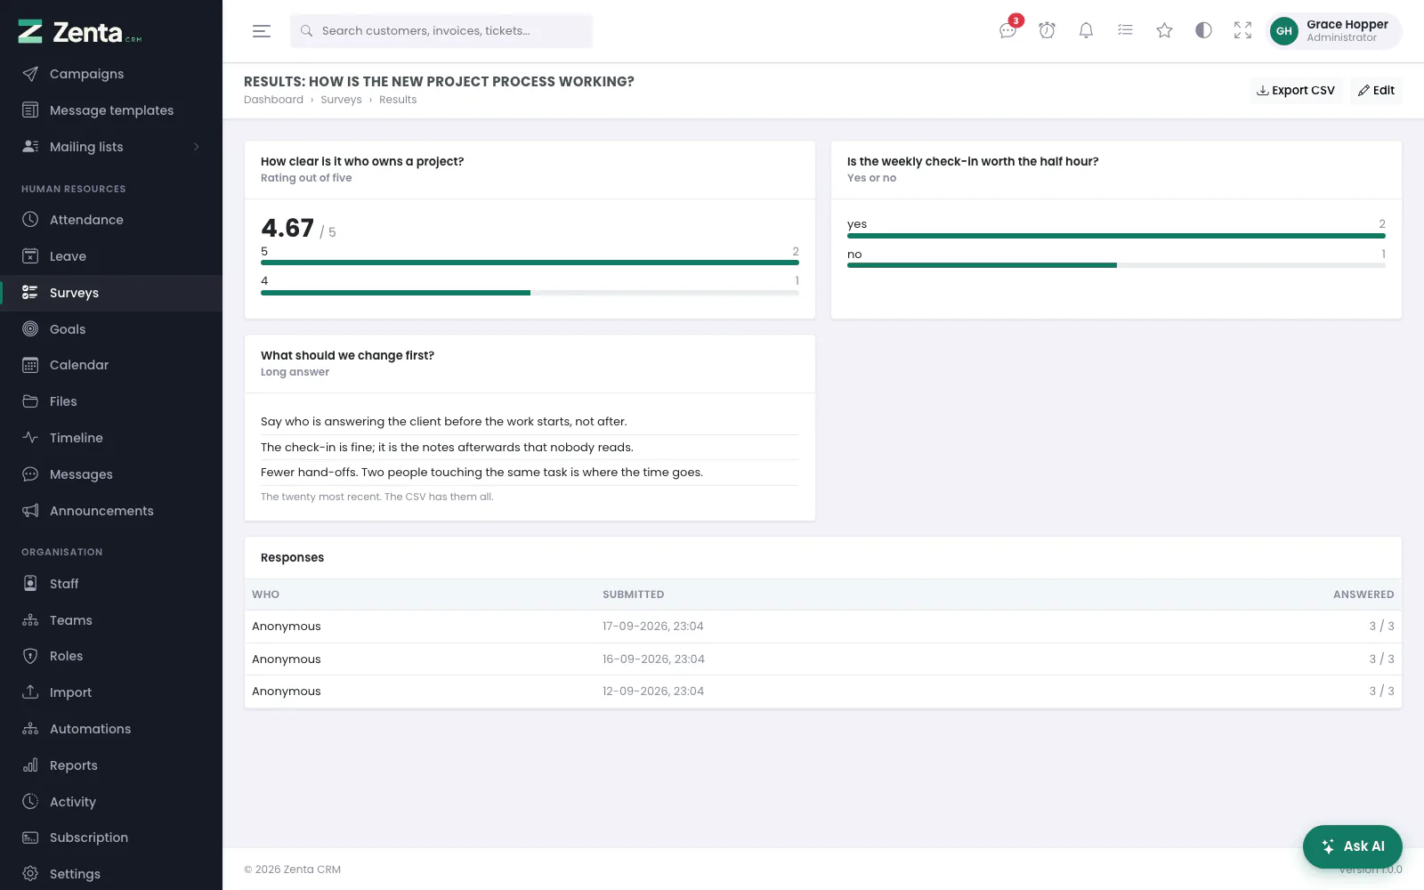Open Files in the sidebar
This screenshot has width=1424, height=890.
pos(111,401)
